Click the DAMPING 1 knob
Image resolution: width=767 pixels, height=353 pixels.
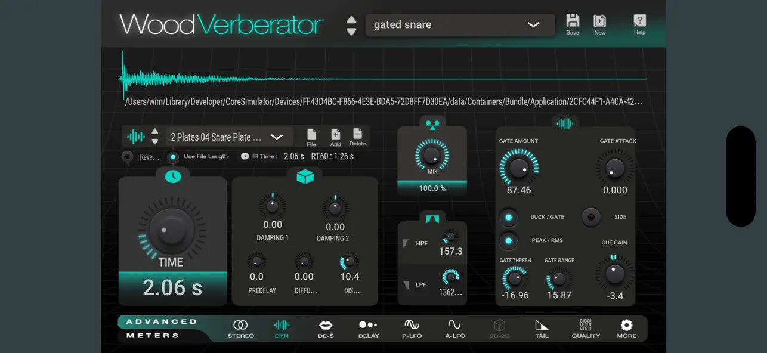point(273,206)
